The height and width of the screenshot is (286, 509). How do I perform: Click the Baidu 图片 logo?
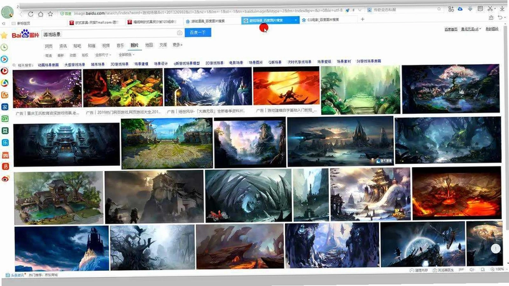pyautogui.click(x=25, y=34)
